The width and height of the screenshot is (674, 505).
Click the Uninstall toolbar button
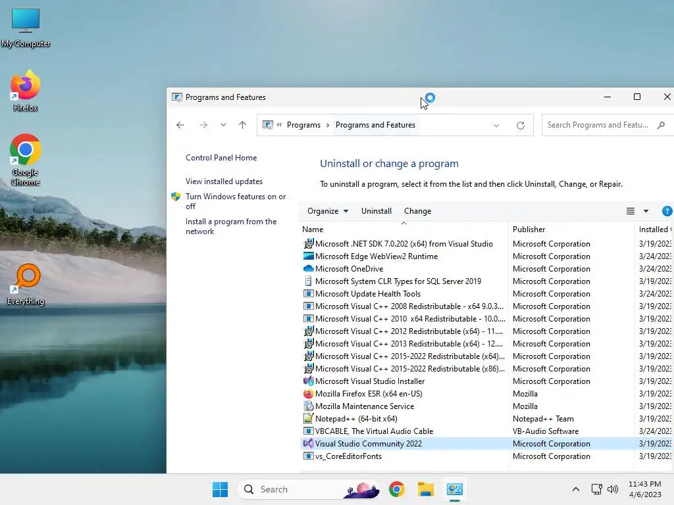376,211
